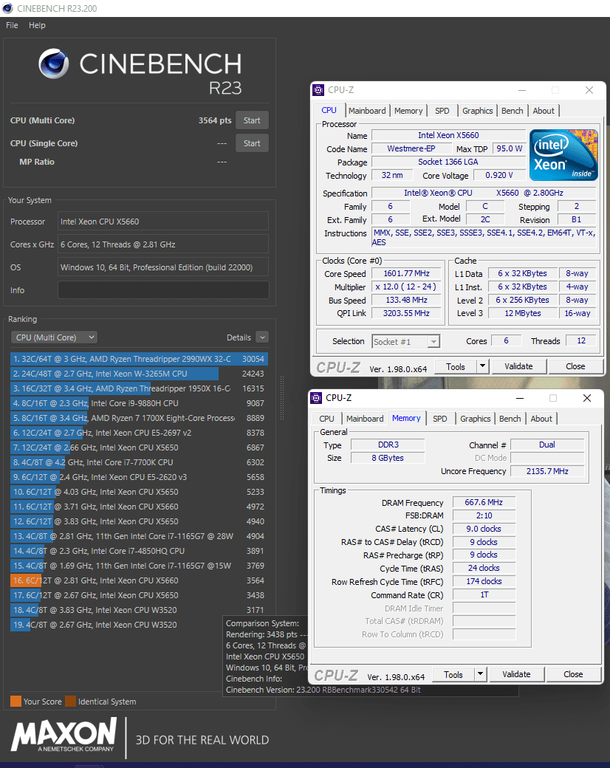Click the Processor field Intel Xeon CPU X5660
Screen dimensions: 610x768
[163, 222]
